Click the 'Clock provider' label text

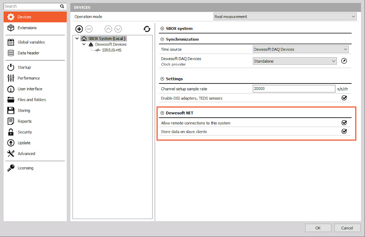coord(174,64)
